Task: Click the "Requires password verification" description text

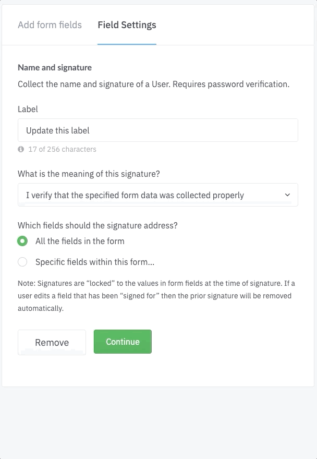Action: [230, 84]
